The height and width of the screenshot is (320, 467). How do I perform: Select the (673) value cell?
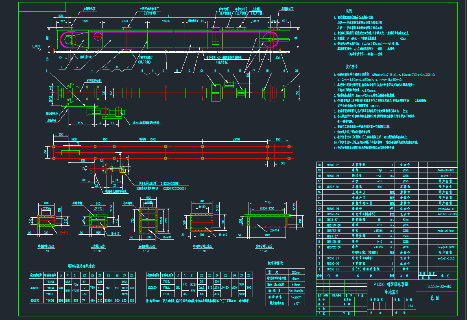tap(193, 284)
